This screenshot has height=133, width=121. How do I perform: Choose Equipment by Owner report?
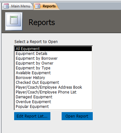(x=53, y=63)
